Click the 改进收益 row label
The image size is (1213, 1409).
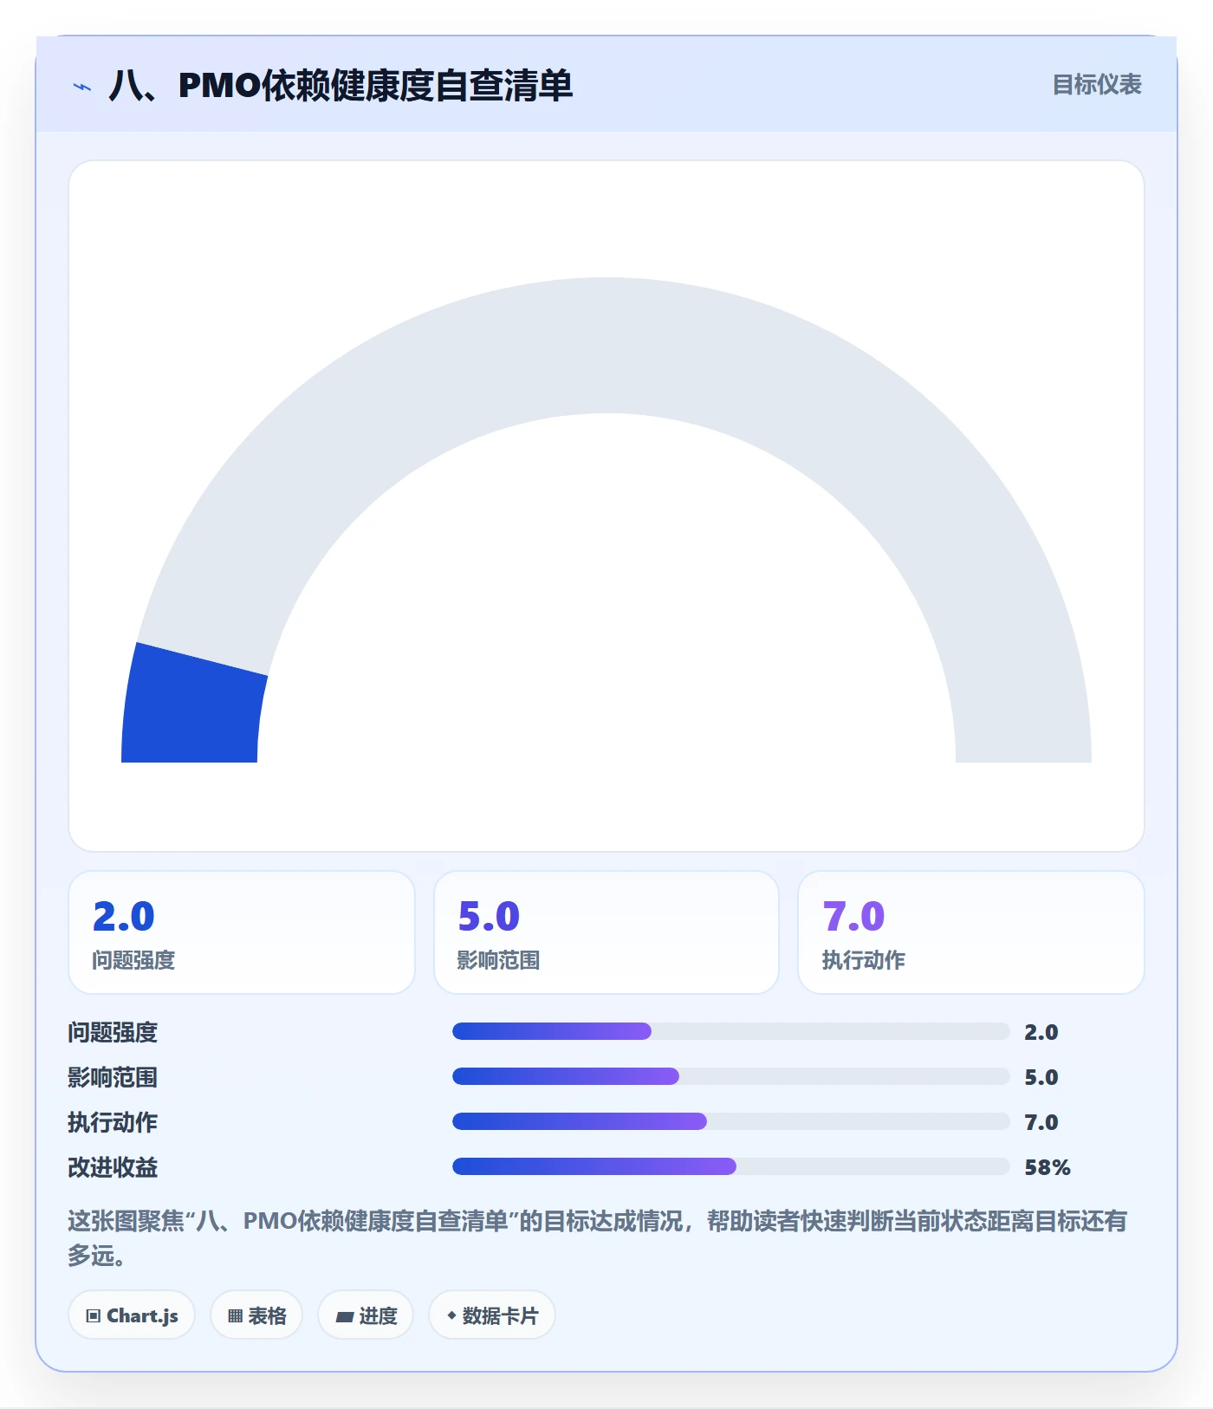(113, 1167)
